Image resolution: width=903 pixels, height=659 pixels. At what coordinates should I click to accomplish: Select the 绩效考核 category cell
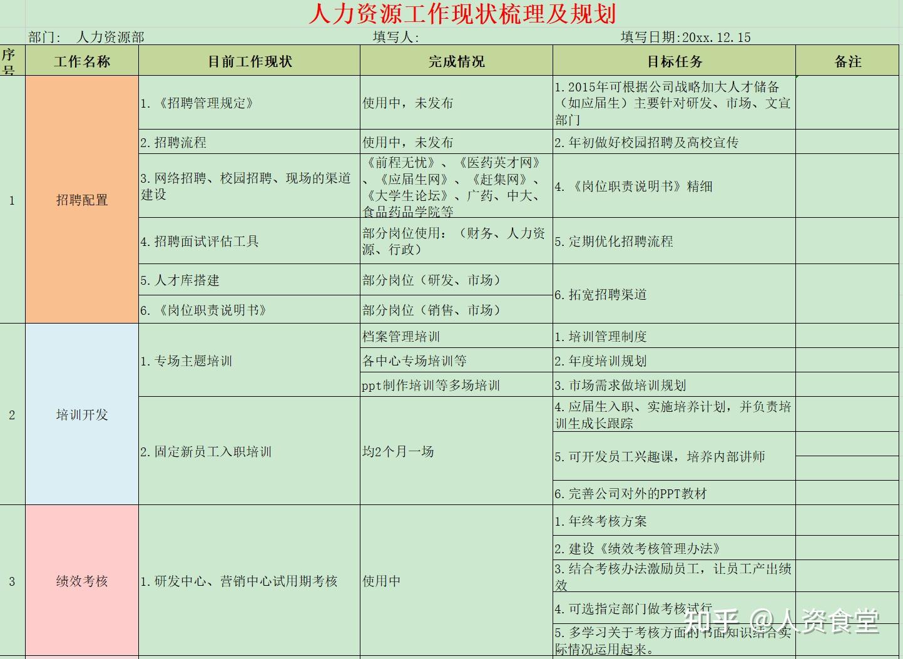click(x=82, y=581)
